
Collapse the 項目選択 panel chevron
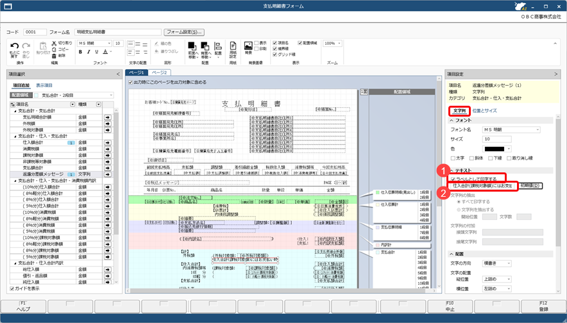pyautogui.click(x=118, y=74)
